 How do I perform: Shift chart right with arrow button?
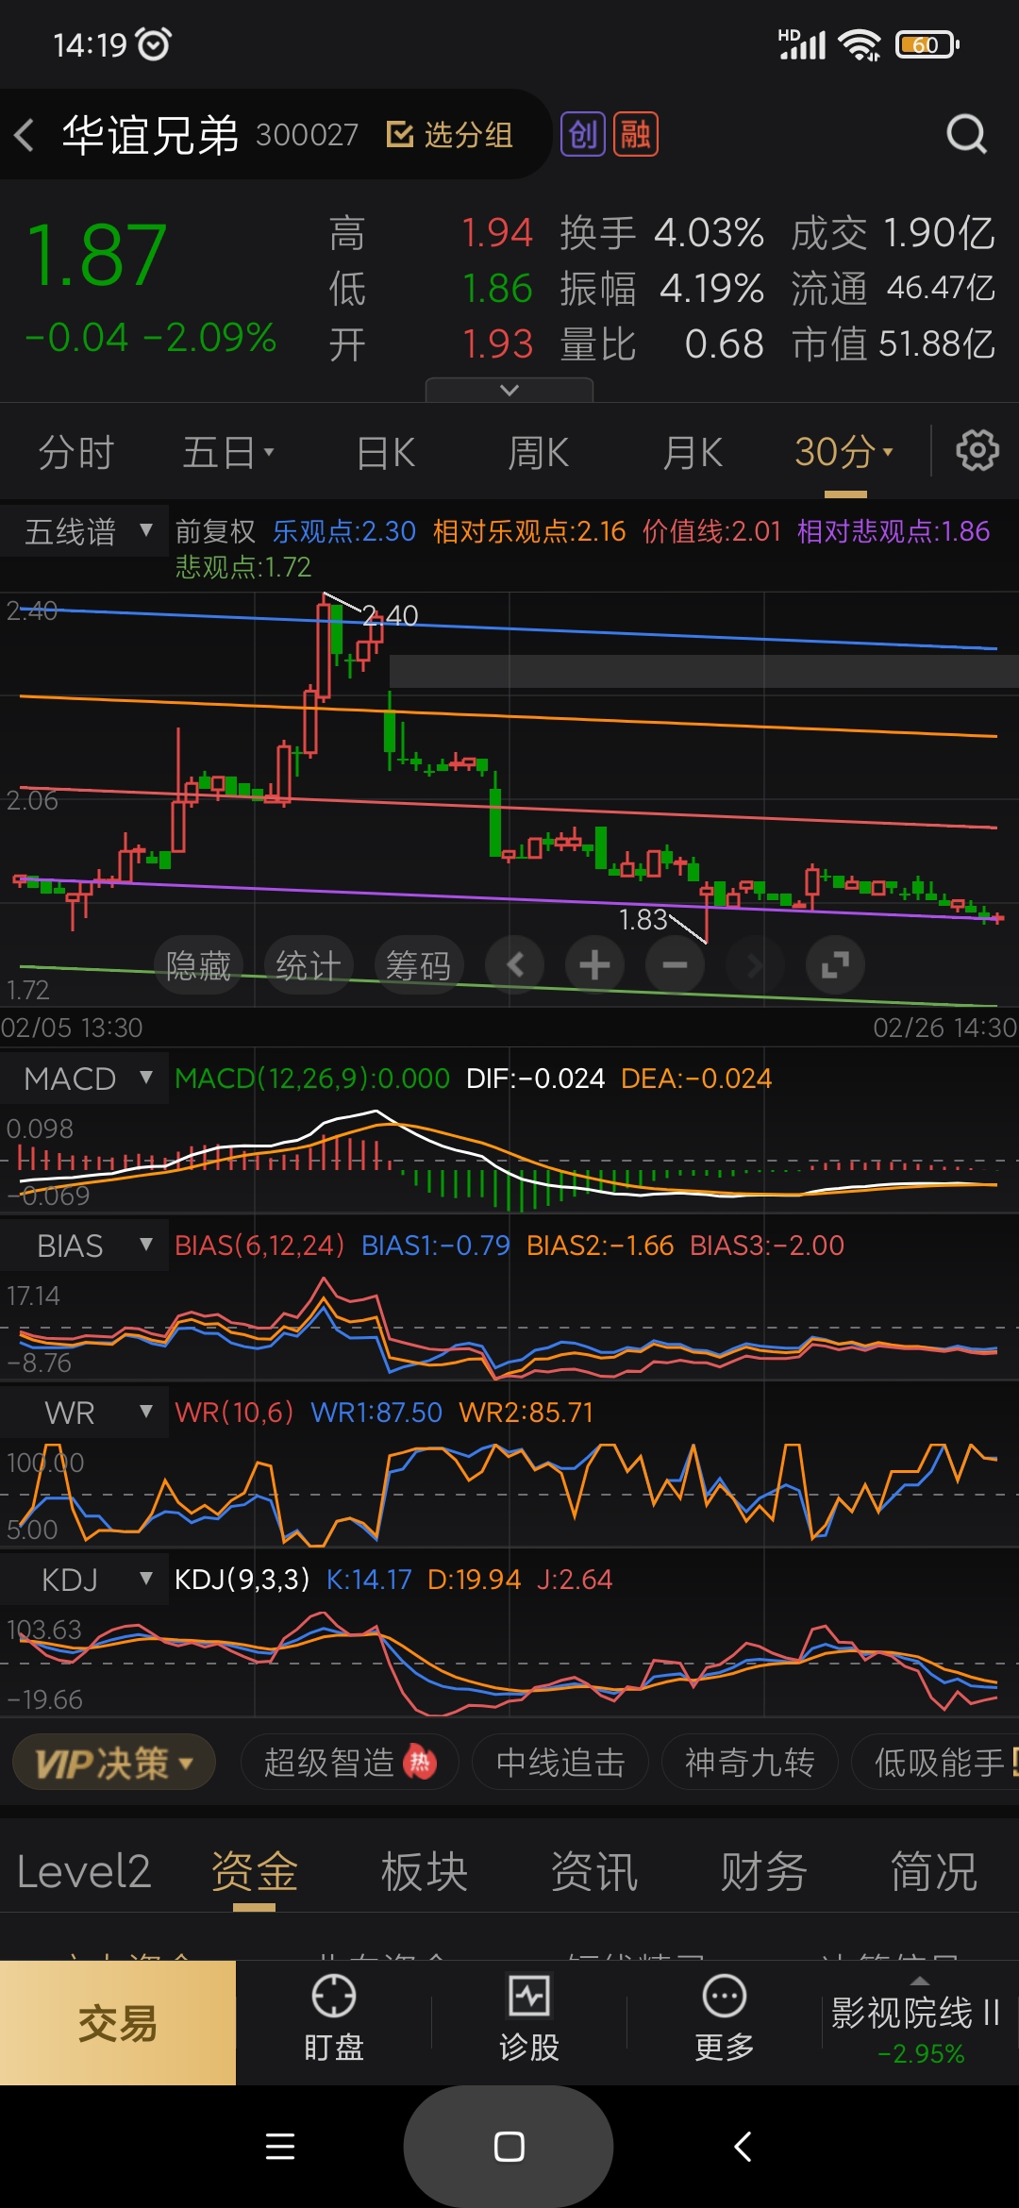click(x=755, y=965)
